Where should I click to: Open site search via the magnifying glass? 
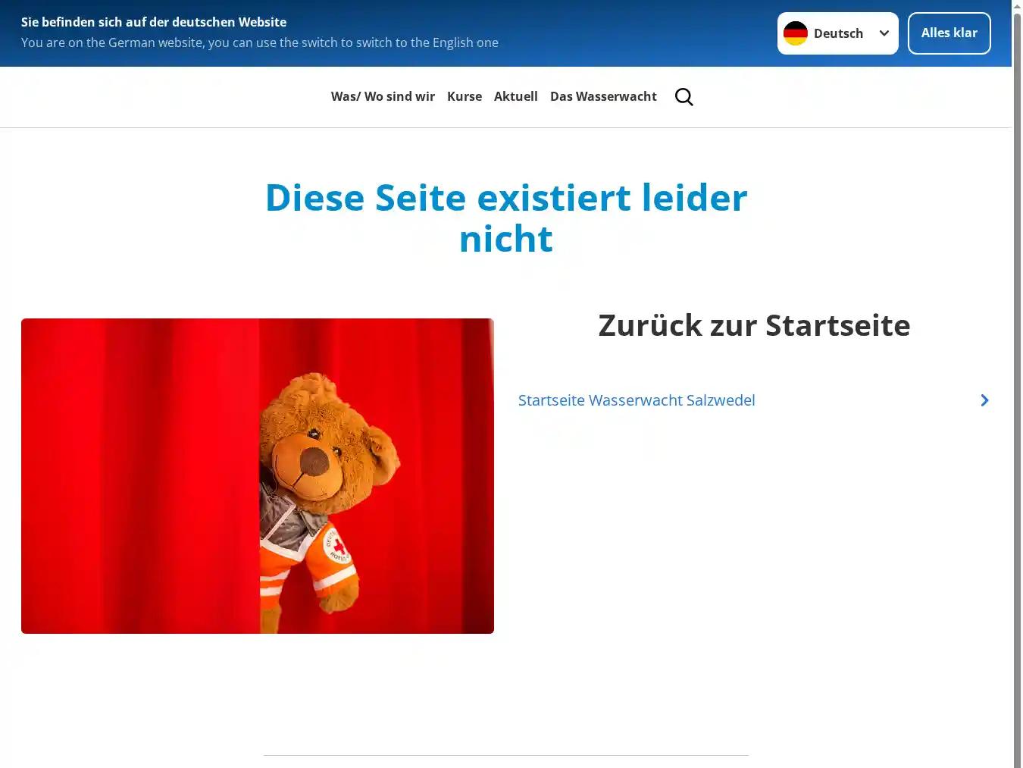pos(684,96)
